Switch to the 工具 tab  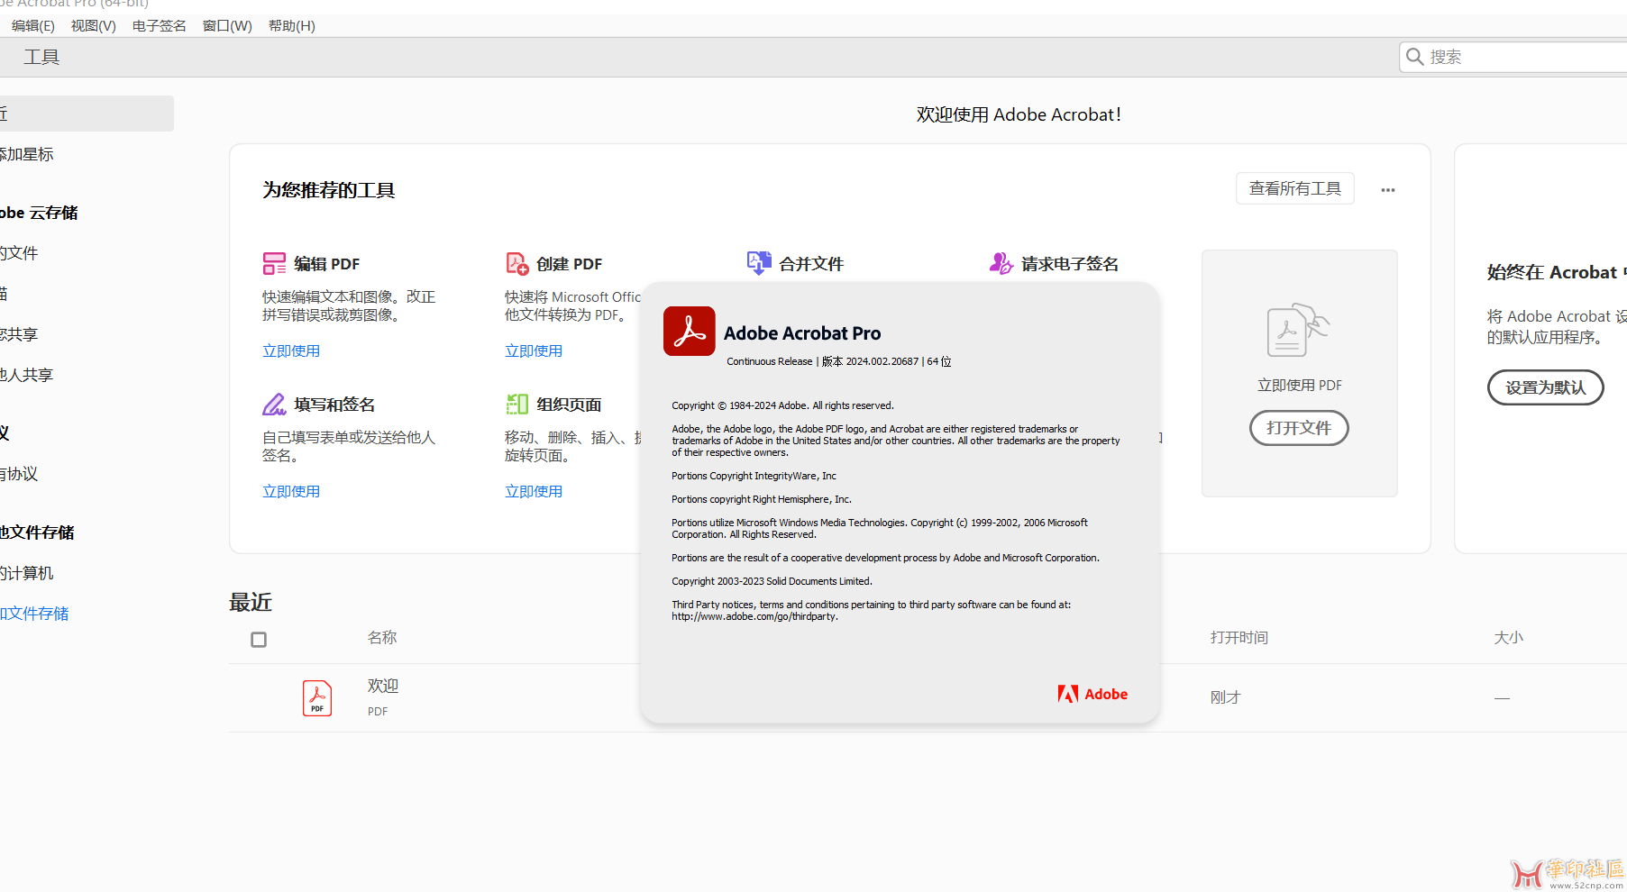point(41,58)
